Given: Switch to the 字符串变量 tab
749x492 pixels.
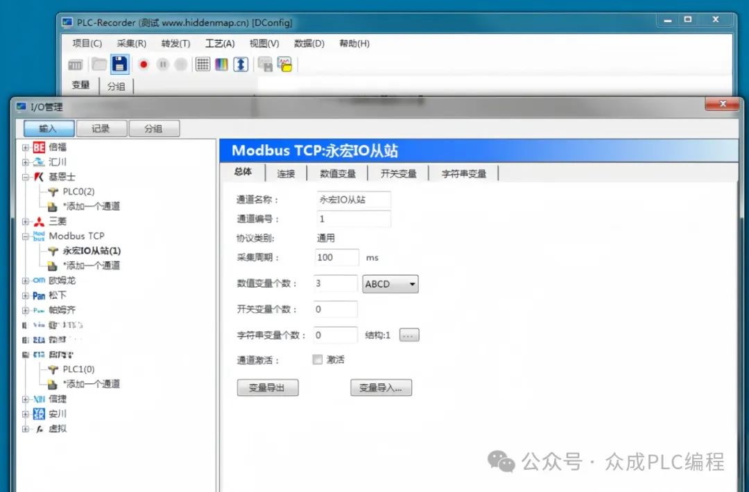Looking at the screenshot, I should point(464,174).
